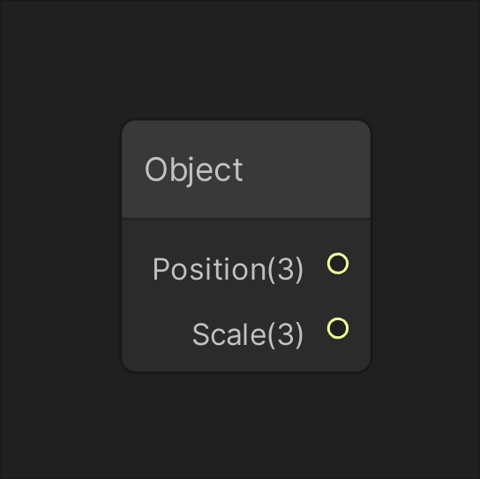This screenshot has height=479, width=480.
Task: Click the Position(3) output port circle
Action: [x=338, y=263]
